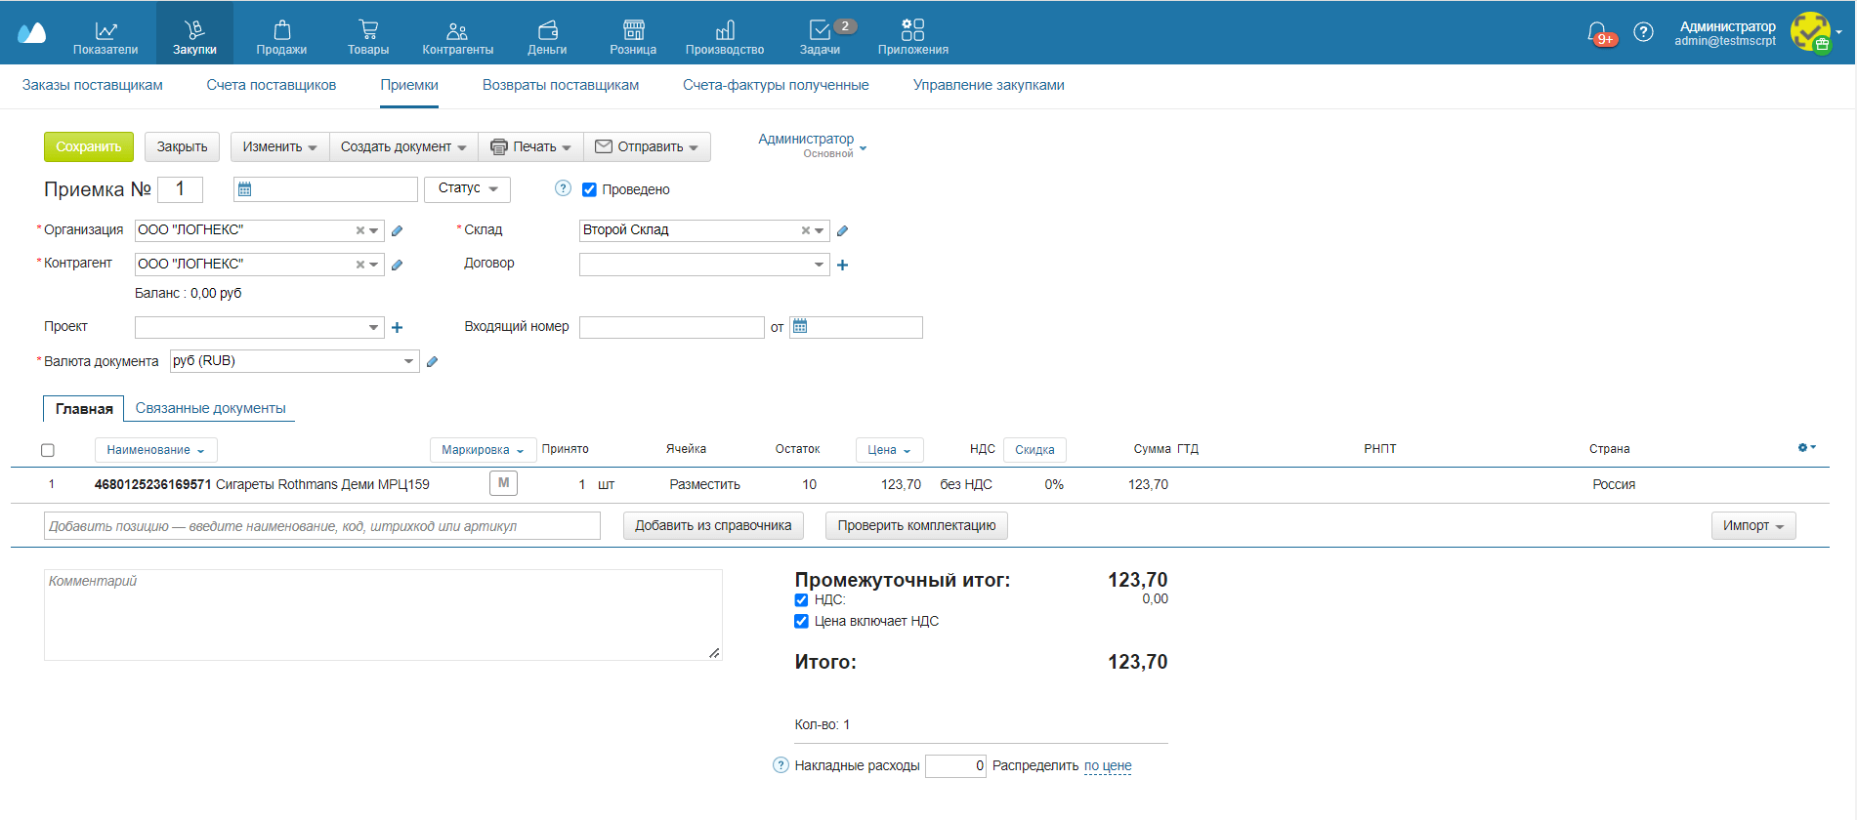Open the Производство section

coord(725,38)
